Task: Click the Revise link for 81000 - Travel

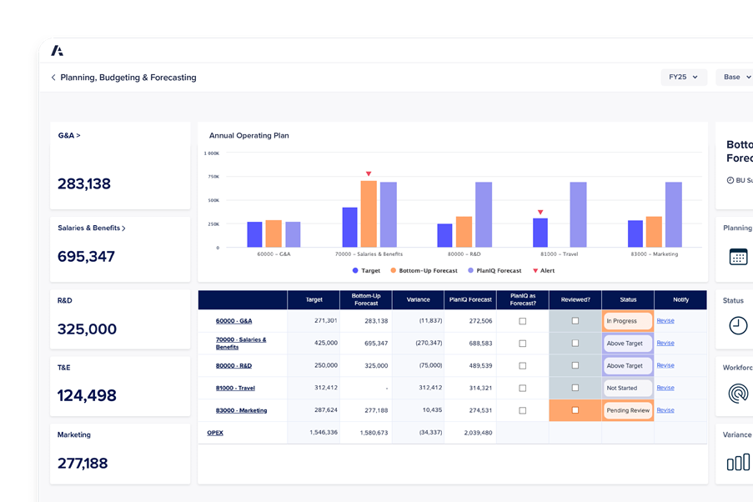Action: (665, 388)
